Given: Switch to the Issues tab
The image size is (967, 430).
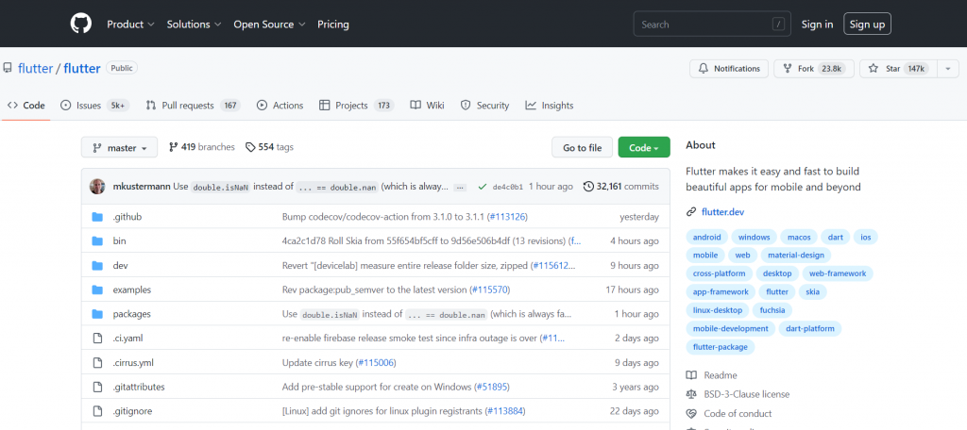Looking at the screenshot, I should tap(95, 106).
